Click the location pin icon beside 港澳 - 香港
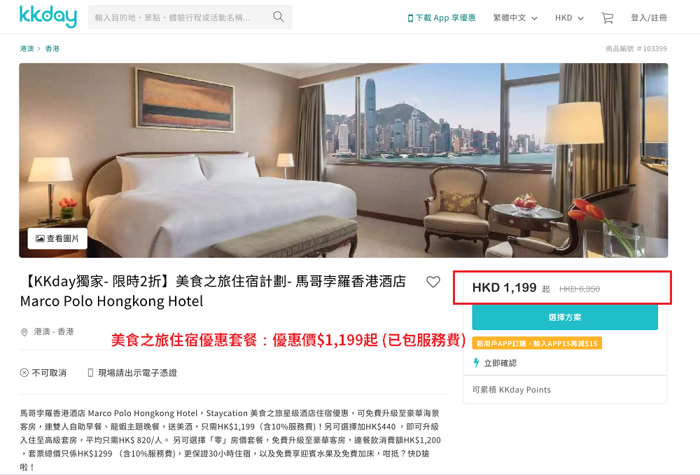The width and height of the screenshot is (700, 475). point(24,332)
